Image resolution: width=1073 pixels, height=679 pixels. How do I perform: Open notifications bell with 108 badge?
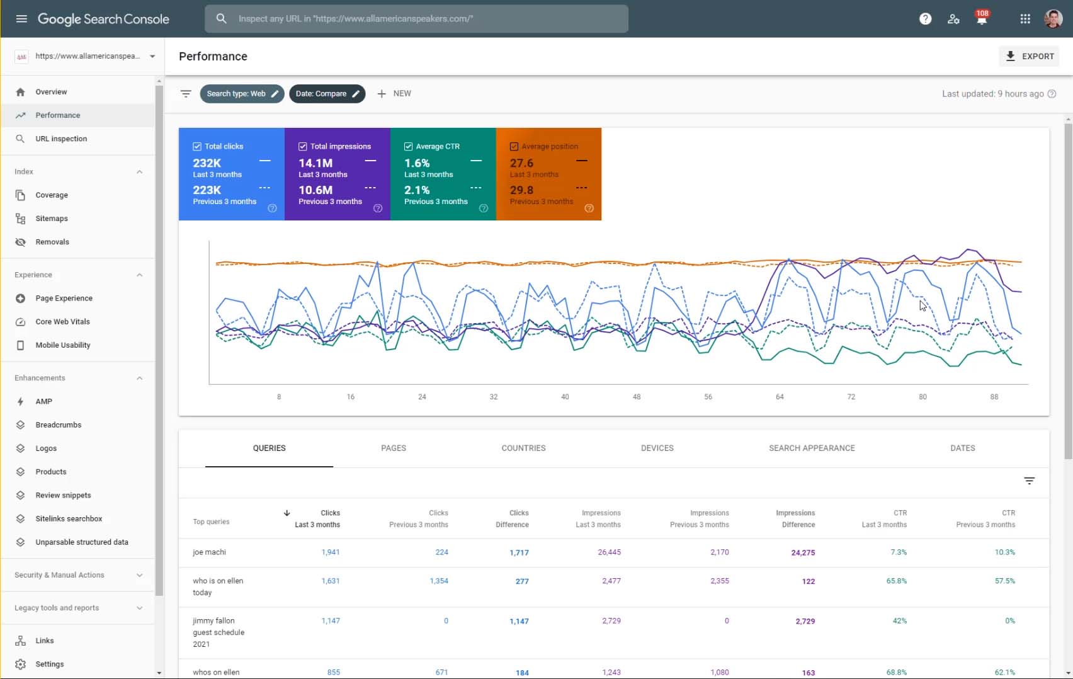[x=982, y=18]
